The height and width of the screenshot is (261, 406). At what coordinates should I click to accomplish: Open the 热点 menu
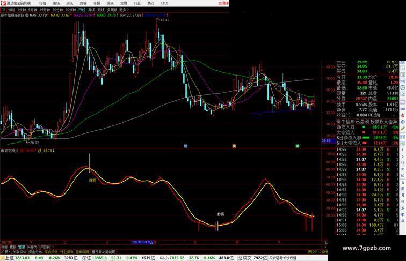[151, 3]
